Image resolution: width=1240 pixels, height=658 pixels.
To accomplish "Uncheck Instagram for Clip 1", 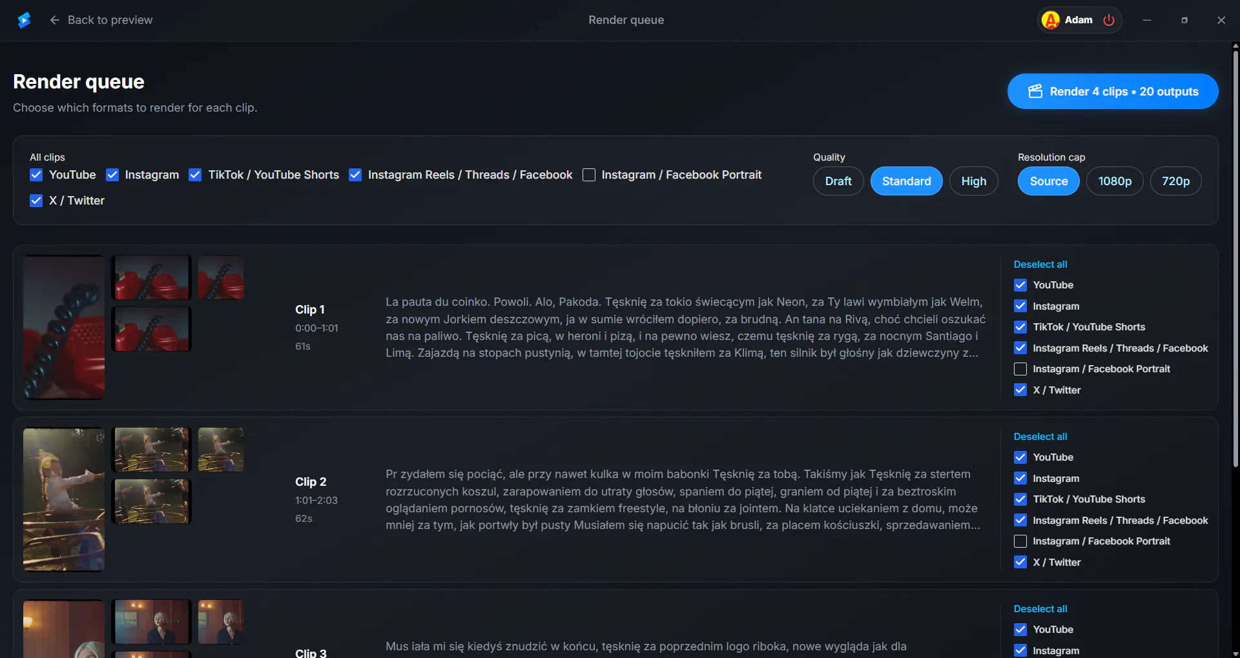I will coord(1020,306).
